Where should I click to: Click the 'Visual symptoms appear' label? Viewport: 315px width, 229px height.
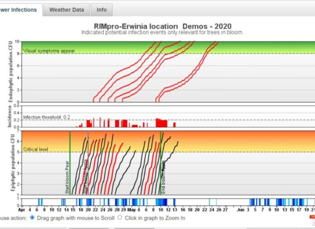[x=49, y=51]
